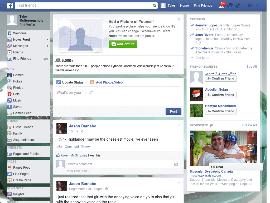
Task: Expand the News Feed dropdown arrow
Action: [47, 40]
